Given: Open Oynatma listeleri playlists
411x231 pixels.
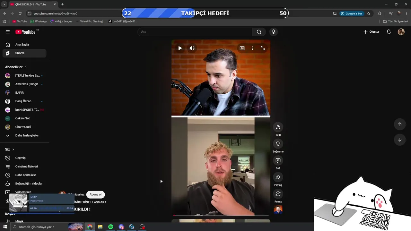Looking at the screenshot, I should click(24, 167).
